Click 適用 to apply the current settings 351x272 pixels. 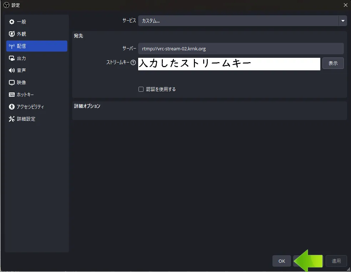(x=336, y=261)
